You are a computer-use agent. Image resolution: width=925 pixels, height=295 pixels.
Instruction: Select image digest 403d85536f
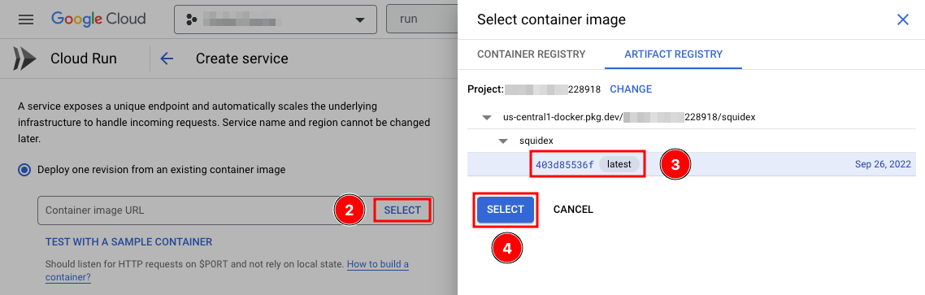pos(565,165)
